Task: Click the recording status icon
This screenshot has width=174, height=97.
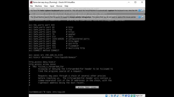Action: (x=126, y=96)
